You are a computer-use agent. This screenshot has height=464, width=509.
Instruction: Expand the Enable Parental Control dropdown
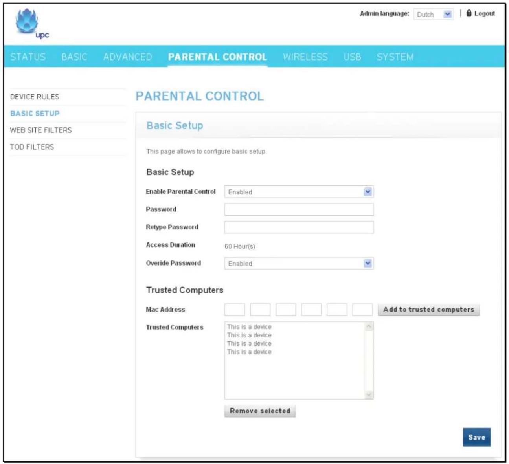pos(299,192)
